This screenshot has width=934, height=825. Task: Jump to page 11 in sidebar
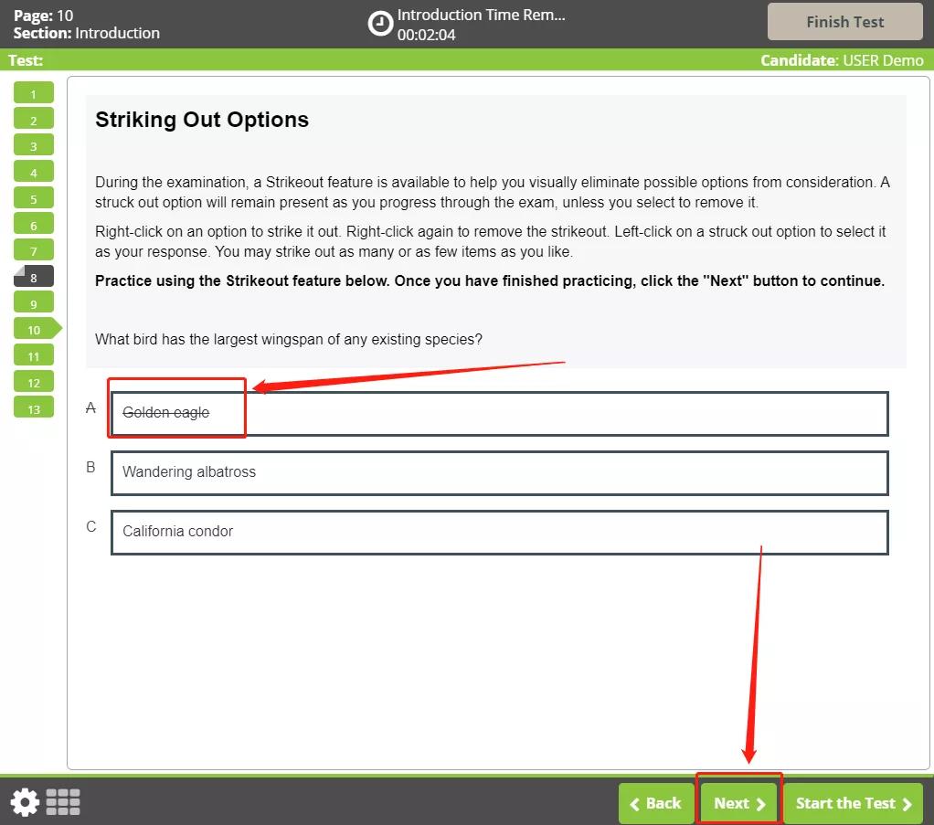click(33, 355)
